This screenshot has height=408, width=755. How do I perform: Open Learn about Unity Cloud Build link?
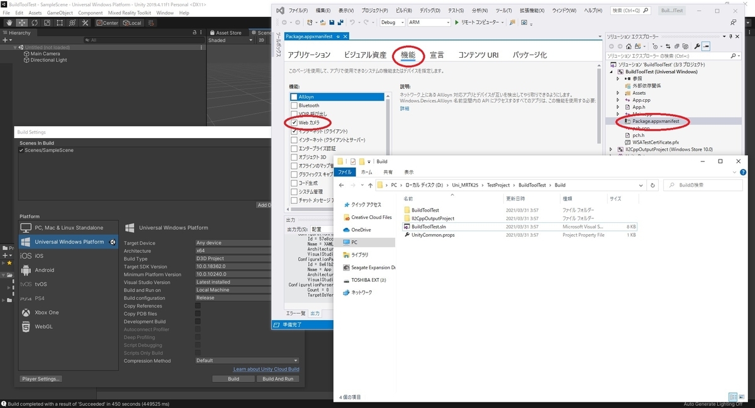266,369
